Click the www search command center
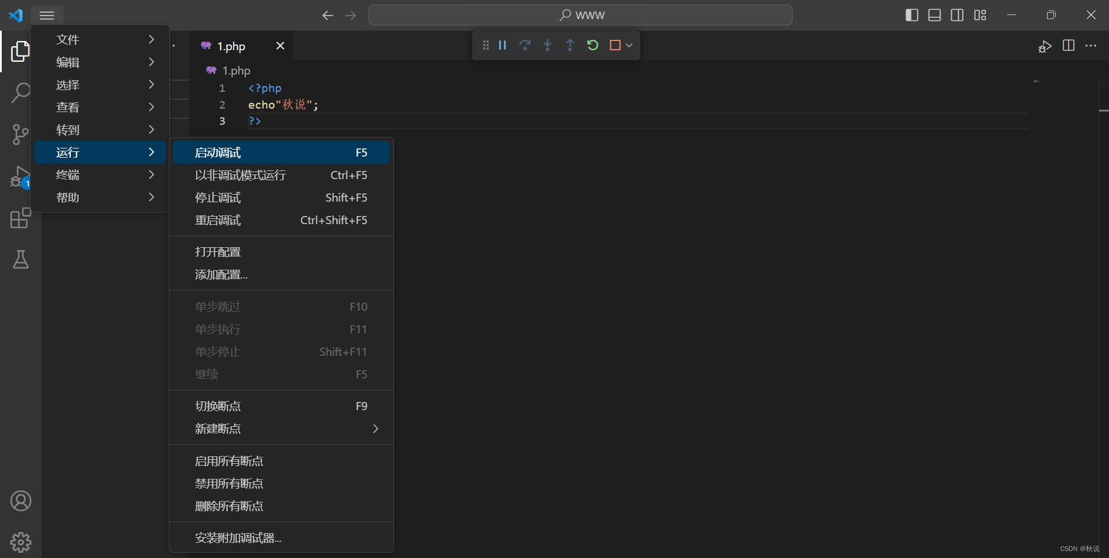This screenshot has height=558, width=1109. pos(580,15)
